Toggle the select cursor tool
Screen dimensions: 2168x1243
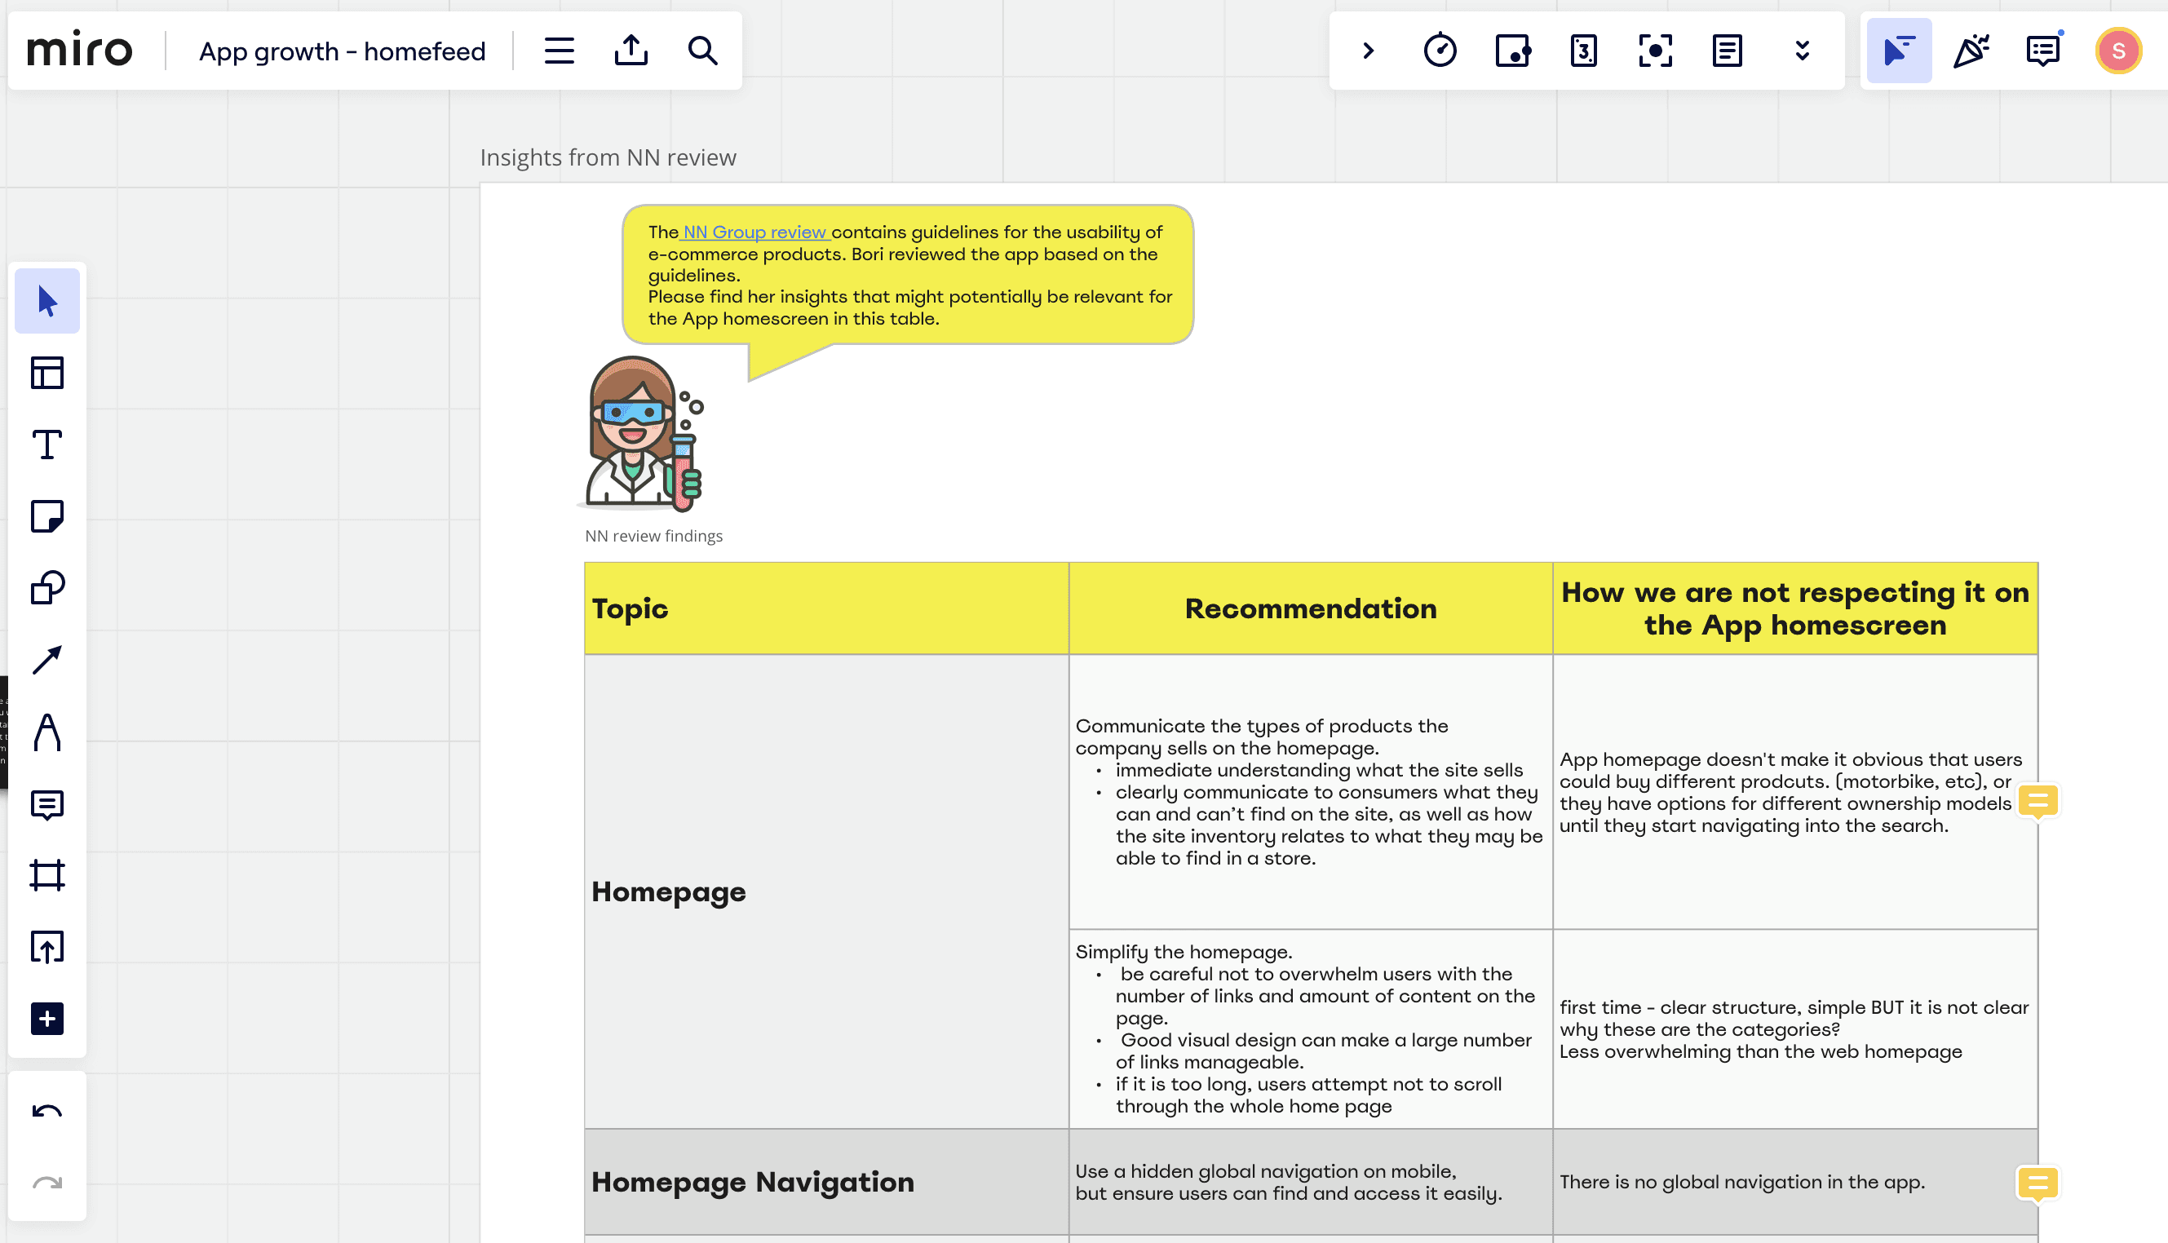(x=47, y=301)
